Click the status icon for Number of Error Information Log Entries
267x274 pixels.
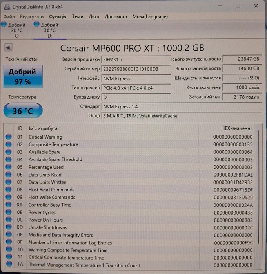9,242
